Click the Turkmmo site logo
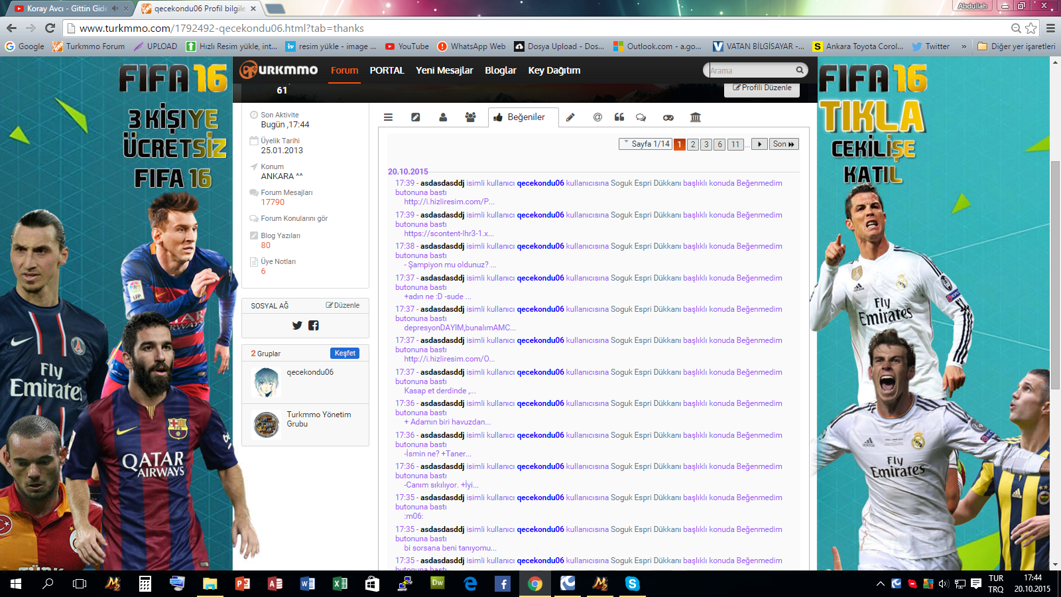The height and width of the screenshot is (597, 1061). tap(279, 70)
